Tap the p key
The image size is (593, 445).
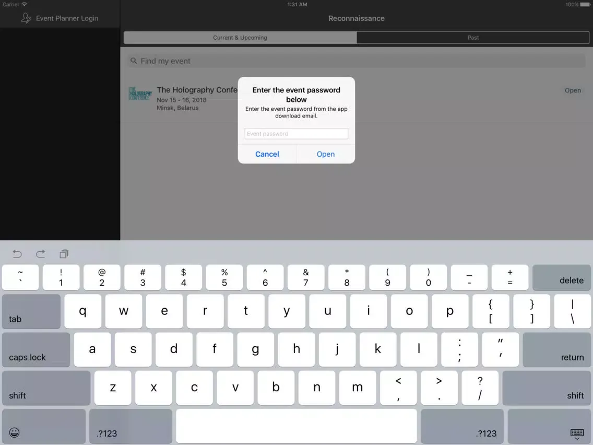tap(450, 311)
